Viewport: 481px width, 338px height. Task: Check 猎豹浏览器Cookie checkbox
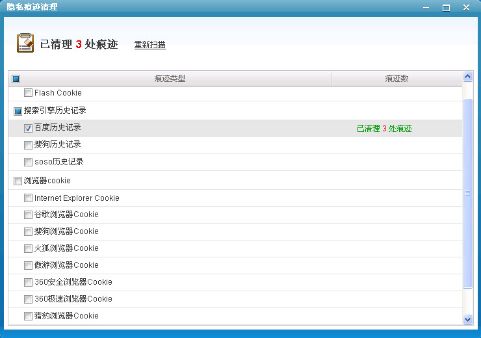[28, 317]
